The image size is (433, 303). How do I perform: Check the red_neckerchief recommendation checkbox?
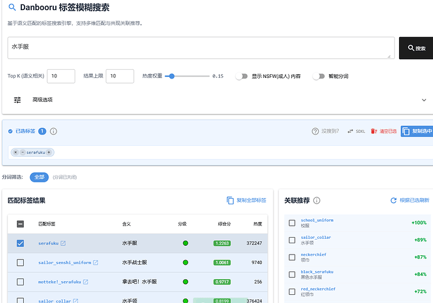(292, 292)
